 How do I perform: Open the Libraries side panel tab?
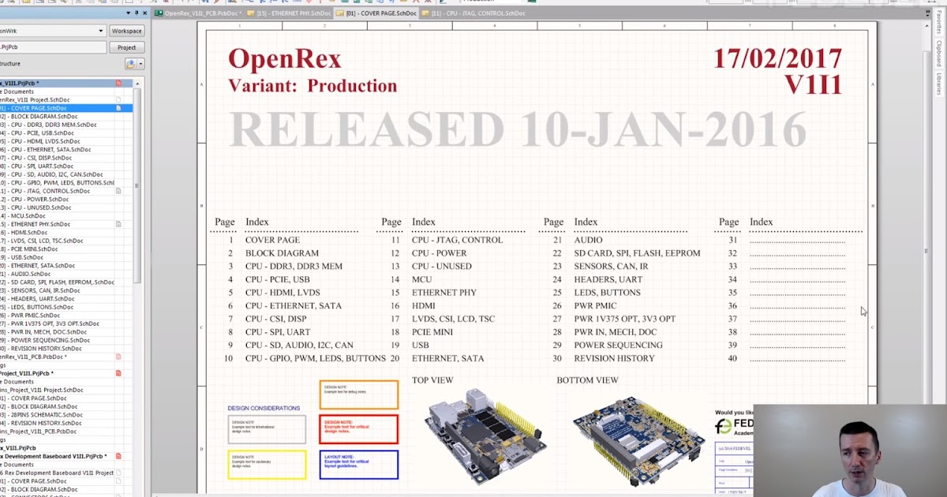coord(939,84)
